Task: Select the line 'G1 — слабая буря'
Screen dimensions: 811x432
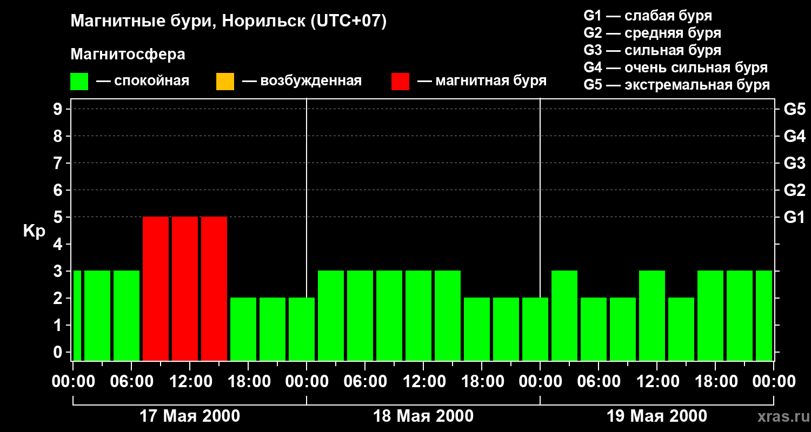Action: pyautogui.click(x=648, y=16)
